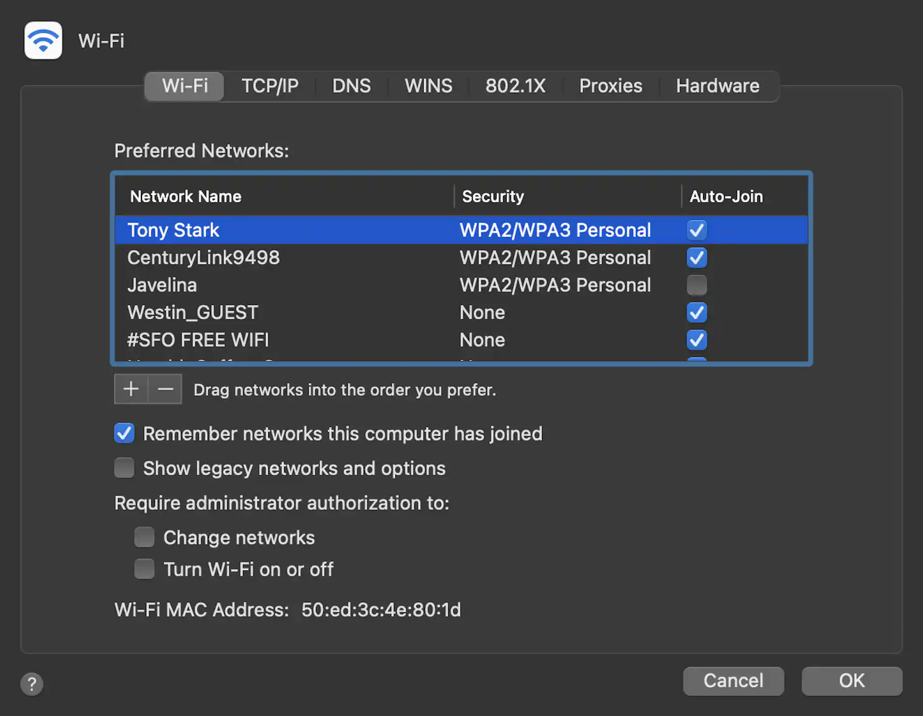Enable Auto-Join for Javelina network

coord(697,285)
